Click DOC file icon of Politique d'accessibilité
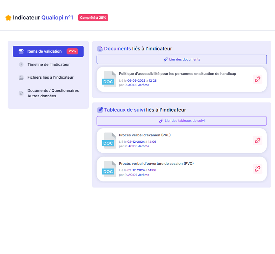The height and width of the screenshot is (254, 275). point(109,79)
